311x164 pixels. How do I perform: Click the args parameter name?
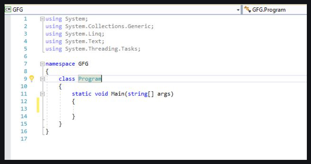click(x=164, y=94)
